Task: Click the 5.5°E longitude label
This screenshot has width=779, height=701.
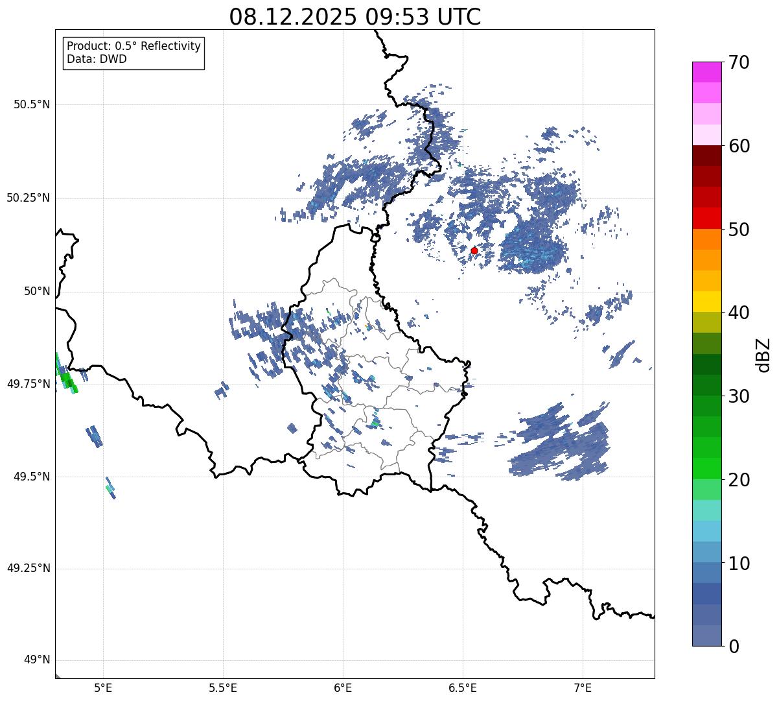Action: coord(223,687)
